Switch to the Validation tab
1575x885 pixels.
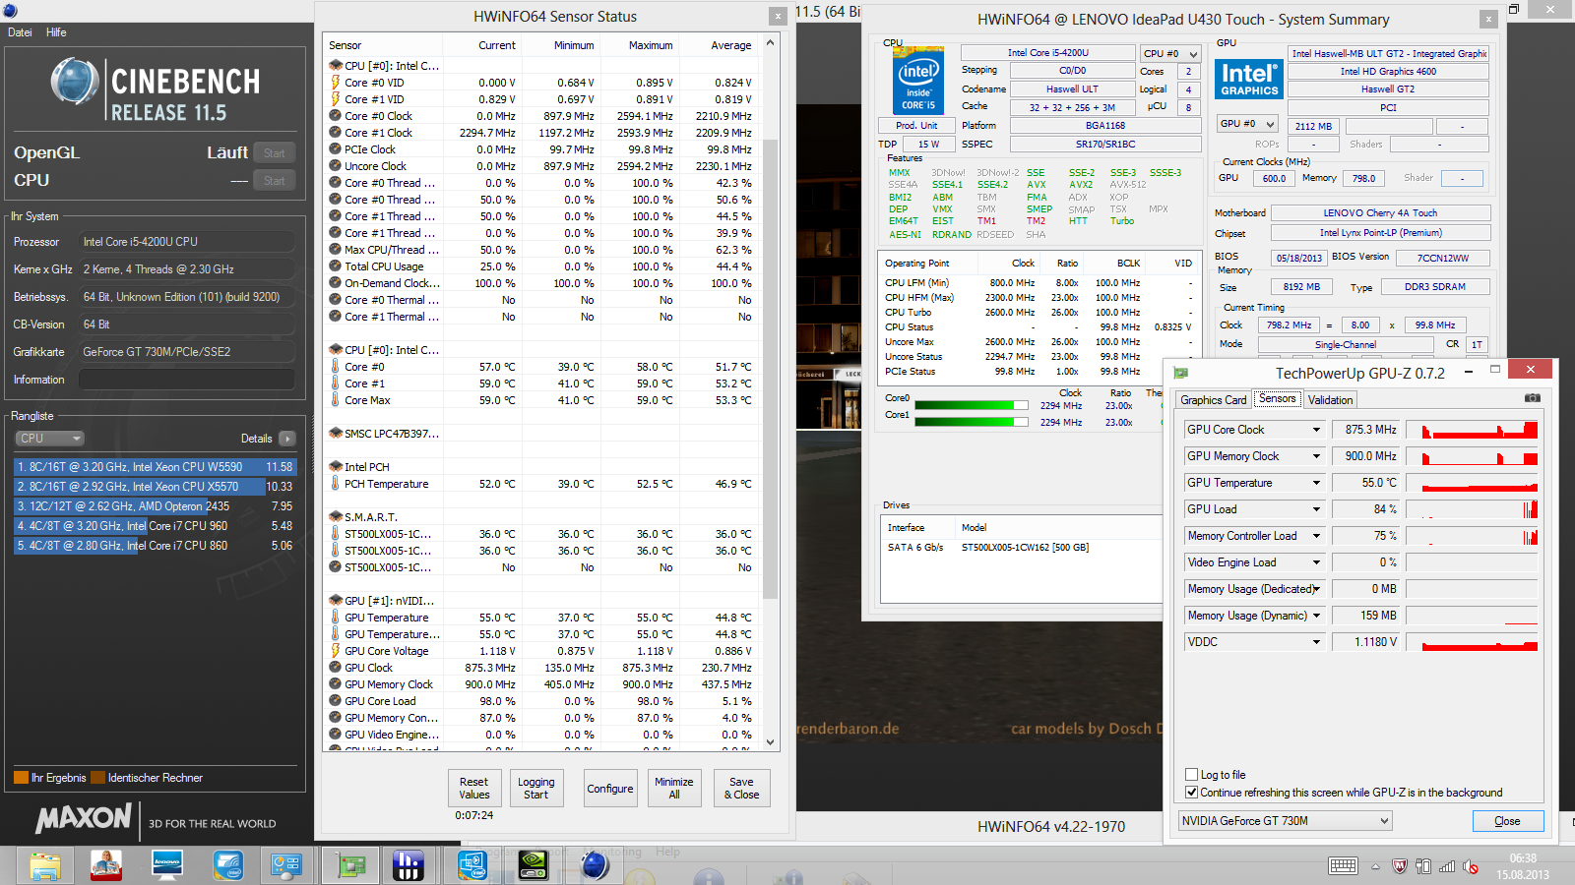1331,400
